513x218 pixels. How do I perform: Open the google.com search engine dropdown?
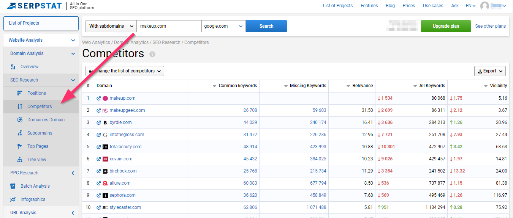(223, 26)
